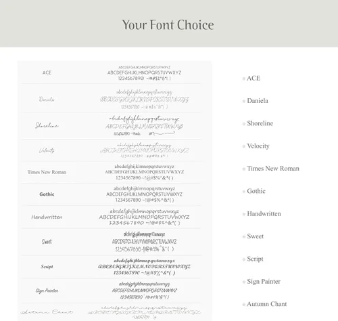The width and height of the screenshot is (338, 321).
Task: Click the Your Font Choice heading
Action: tap(168, 25)
